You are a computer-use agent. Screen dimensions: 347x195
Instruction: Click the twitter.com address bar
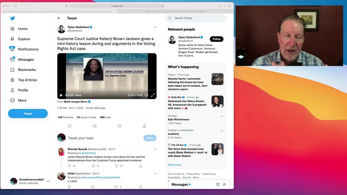point(117,6)
